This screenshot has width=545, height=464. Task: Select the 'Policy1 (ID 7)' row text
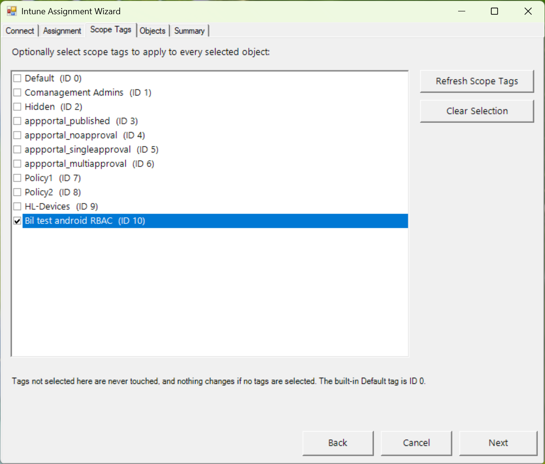coord(53,178)
